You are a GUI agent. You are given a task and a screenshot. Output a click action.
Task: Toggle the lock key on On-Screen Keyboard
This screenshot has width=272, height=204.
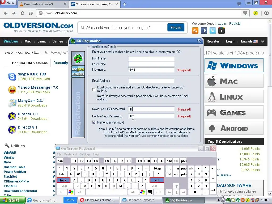[x=63, y=180]
